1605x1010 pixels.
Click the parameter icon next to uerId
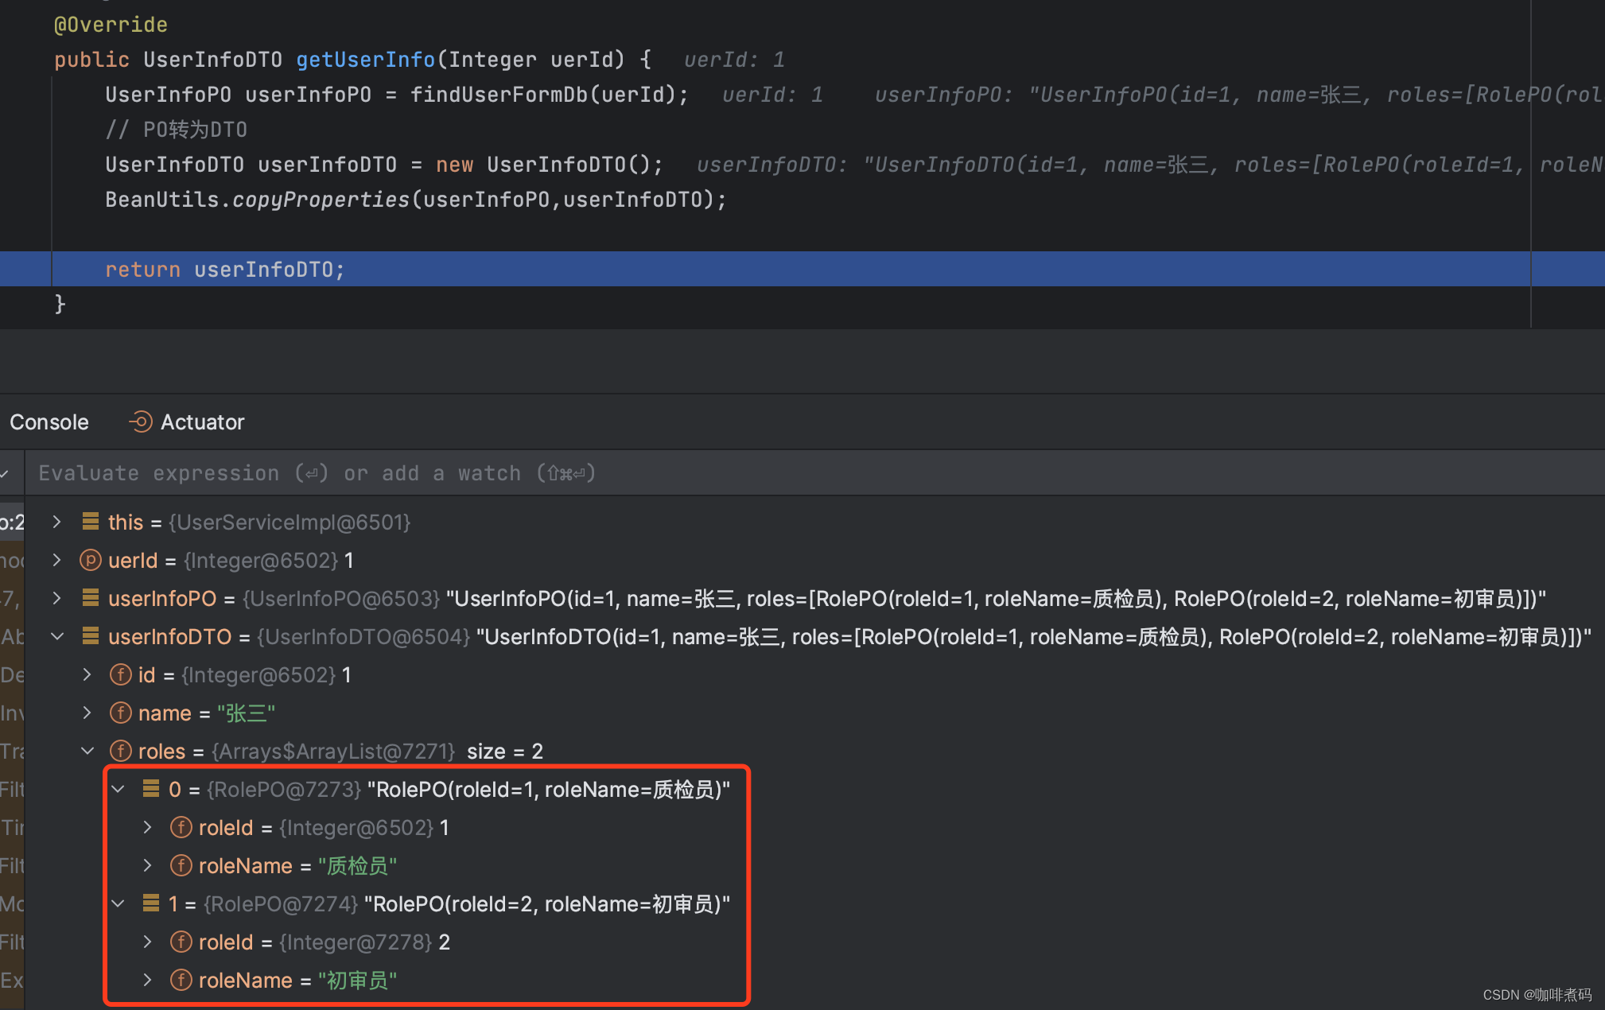(91, 560)
